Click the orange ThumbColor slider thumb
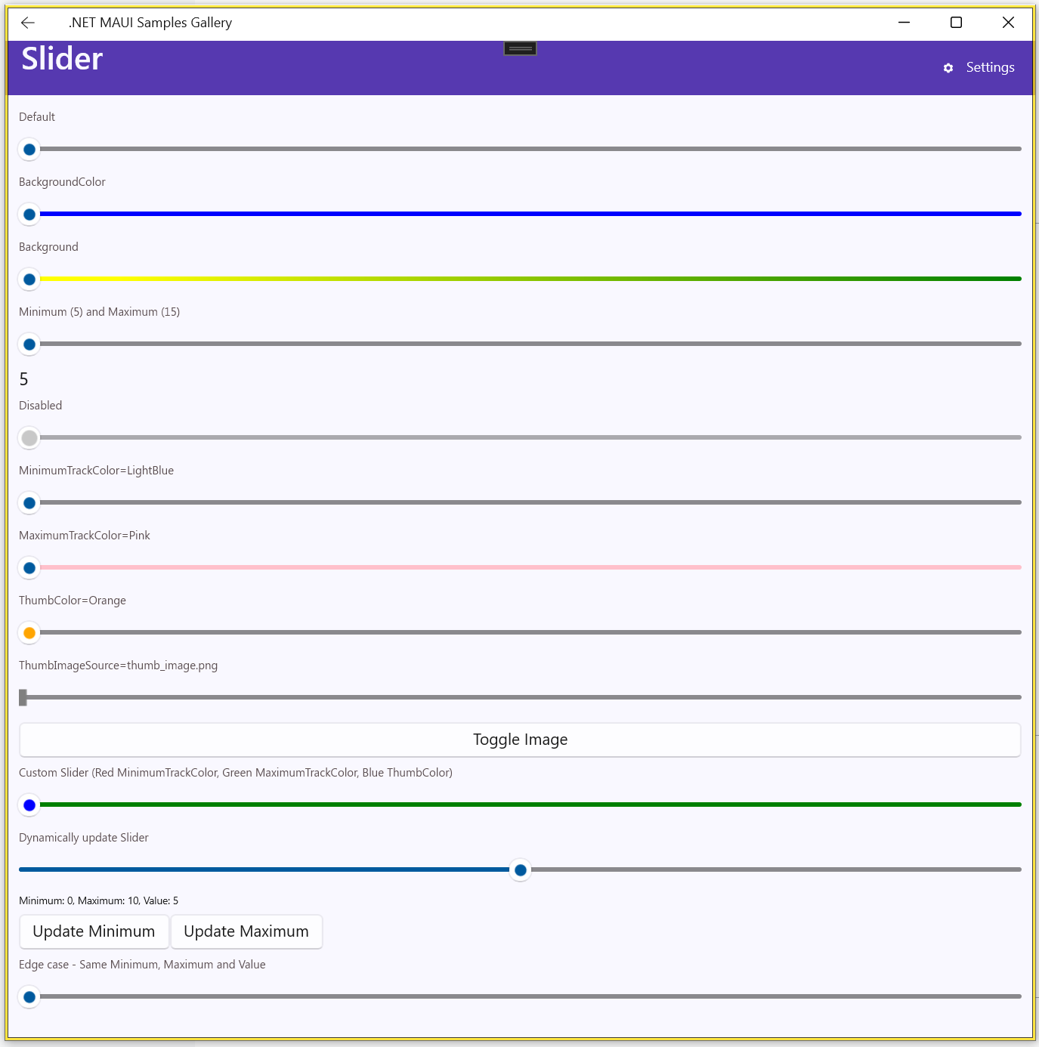The width and height of the screenshot is (1039, 1047). point(29,633)
